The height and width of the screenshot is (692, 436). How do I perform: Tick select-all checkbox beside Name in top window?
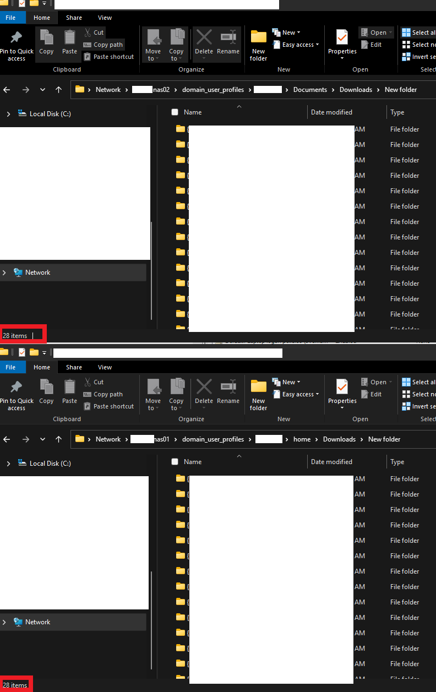175,112
